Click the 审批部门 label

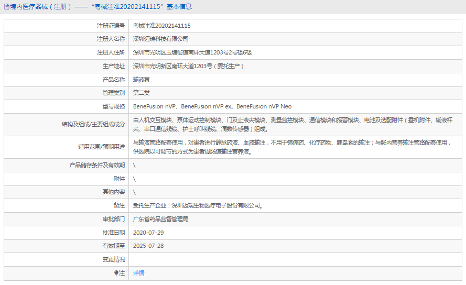click(x=114, y=219)
